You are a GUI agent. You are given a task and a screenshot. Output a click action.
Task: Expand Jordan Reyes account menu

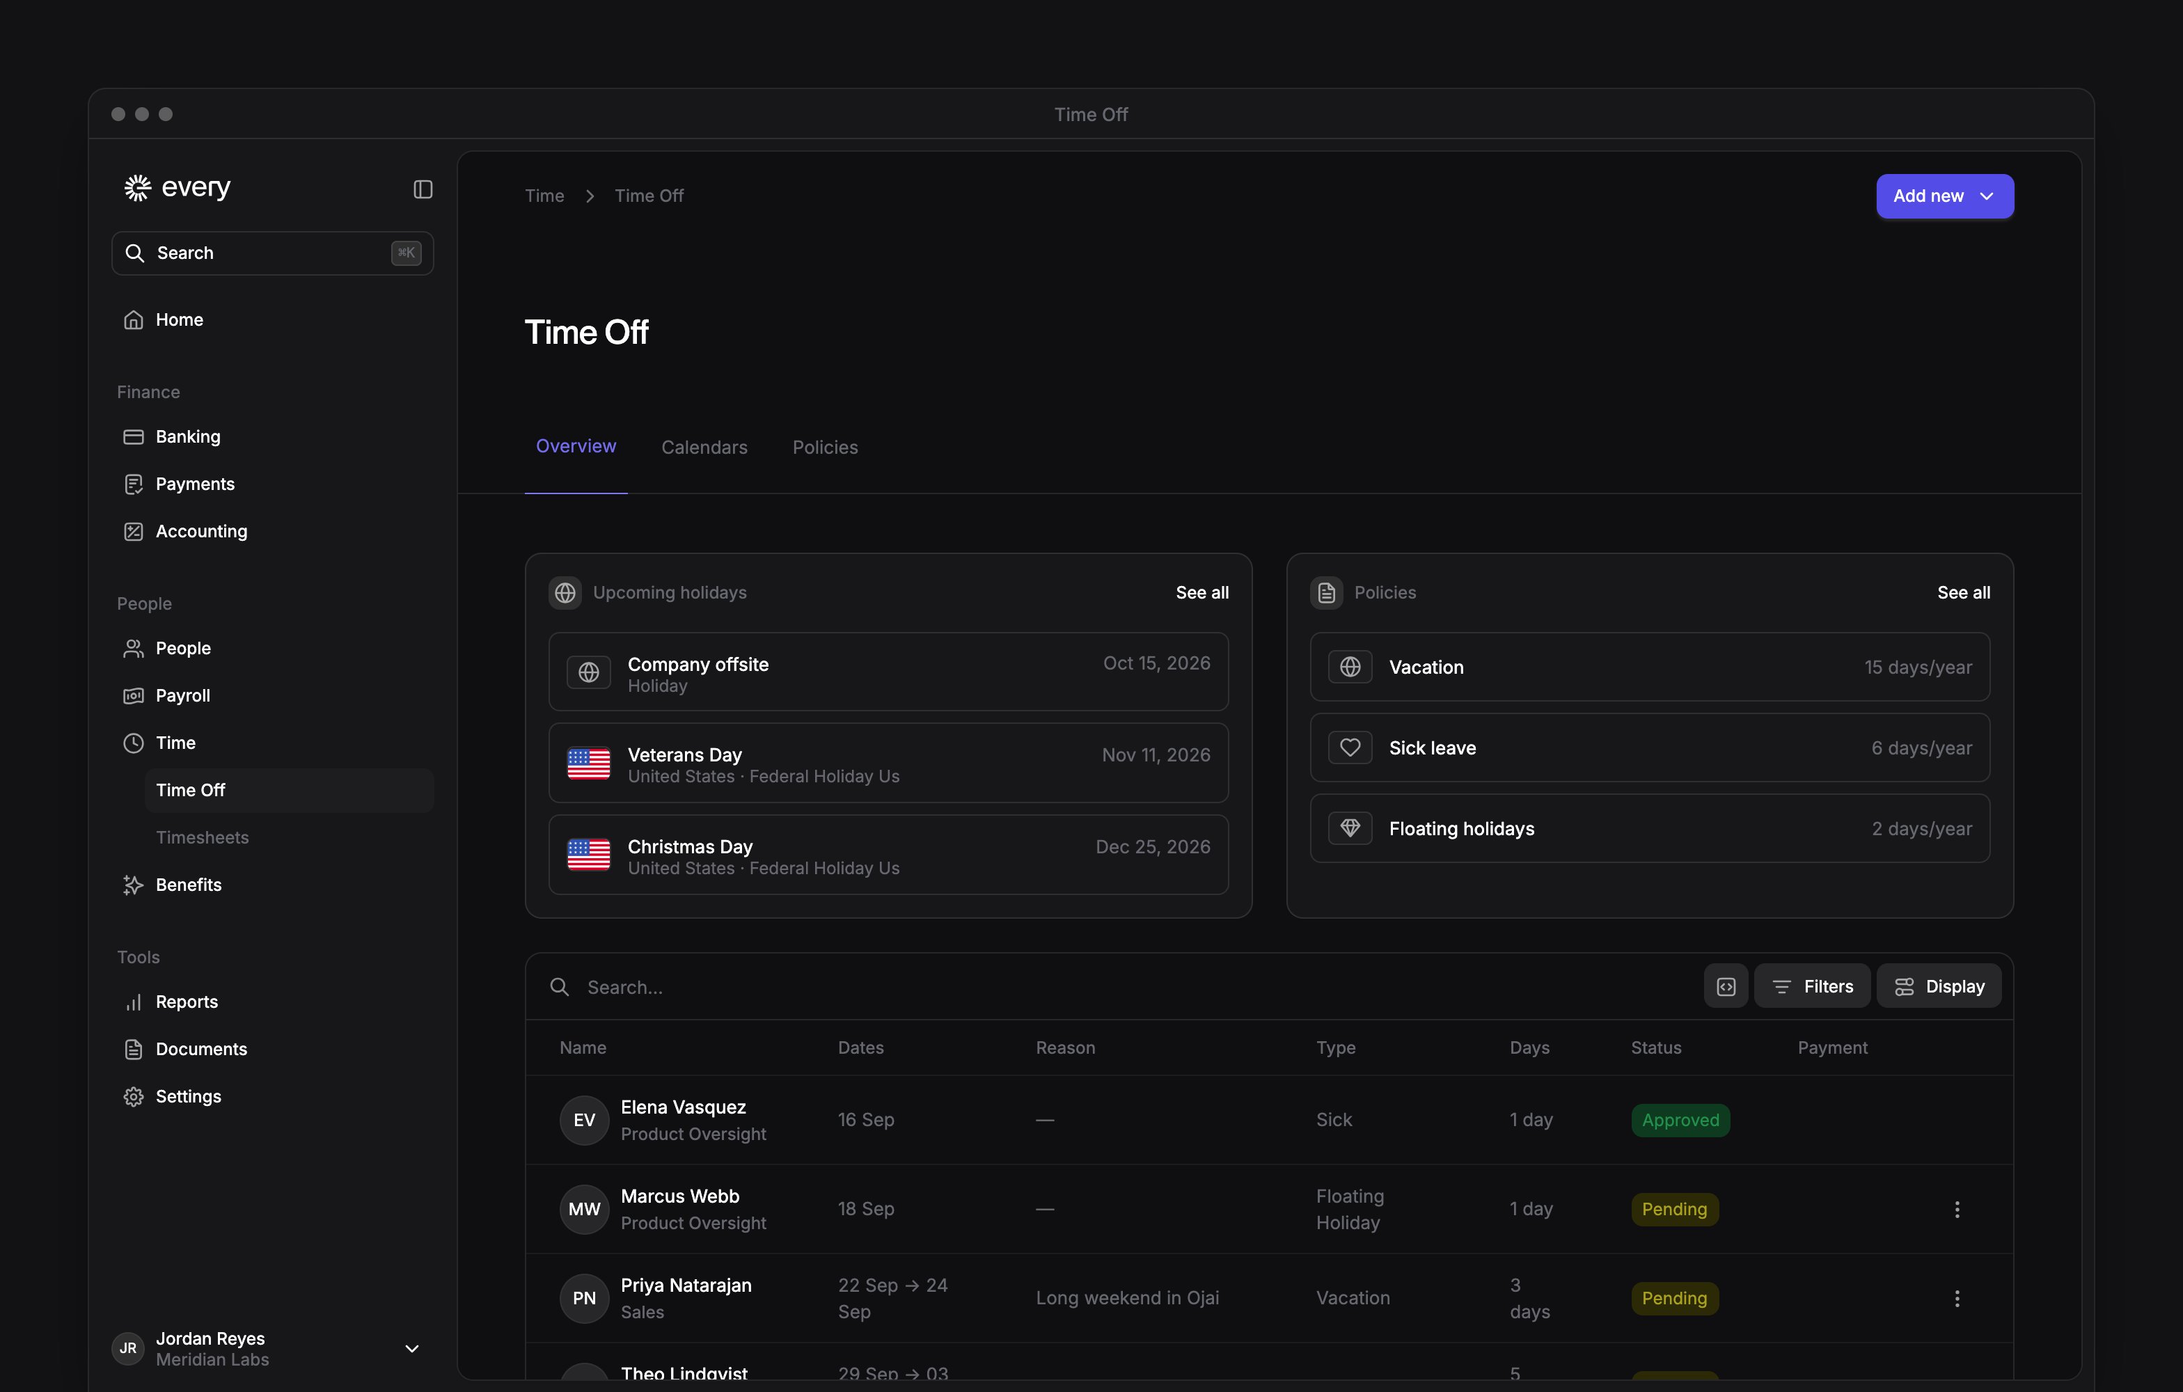pyautogui.click(x=272, y=1349)
